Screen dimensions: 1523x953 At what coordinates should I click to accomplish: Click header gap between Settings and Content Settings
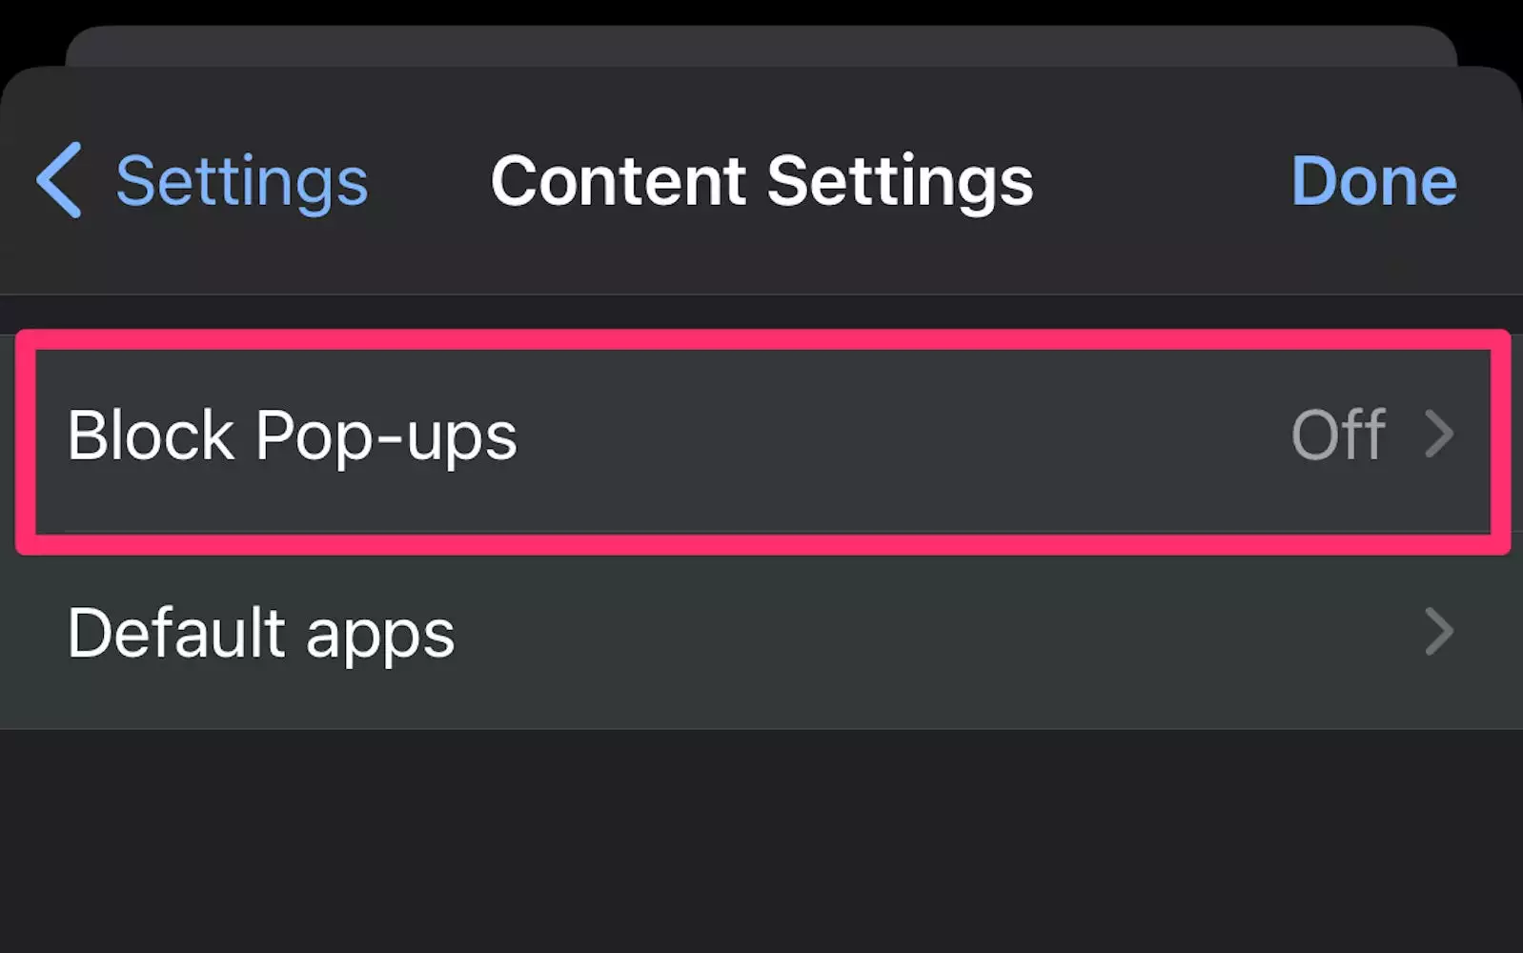pyautogui.click(x=429, y=181)
